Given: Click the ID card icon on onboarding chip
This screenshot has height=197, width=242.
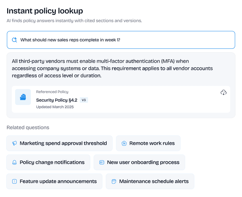Looking at the screenshot, I should point(102,162).
